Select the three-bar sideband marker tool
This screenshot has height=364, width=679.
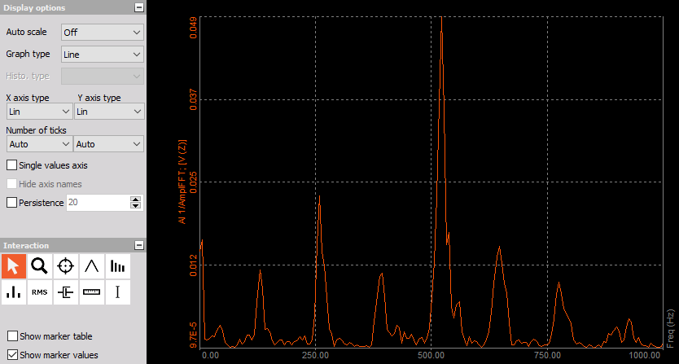pyautogui.click(x=14, y=292)
